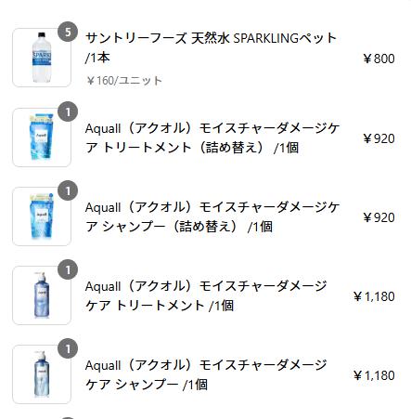Click the quantity badge on shampoo refill
Viewport: 411px width, 419px height.
68,190
